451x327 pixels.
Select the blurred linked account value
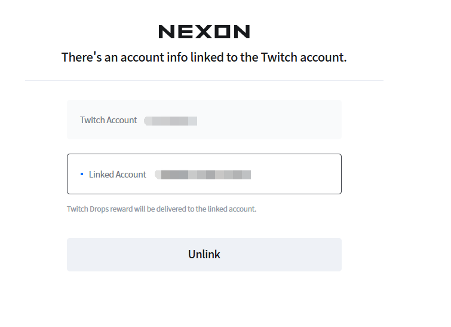(203, 175)
